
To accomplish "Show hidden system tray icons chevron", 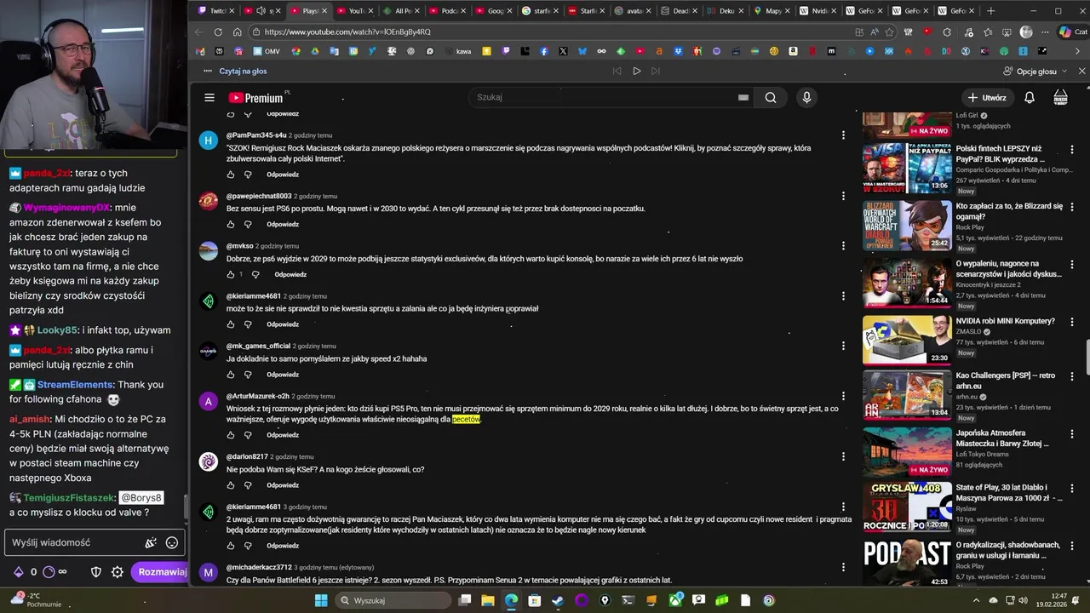I will point(976,600).
